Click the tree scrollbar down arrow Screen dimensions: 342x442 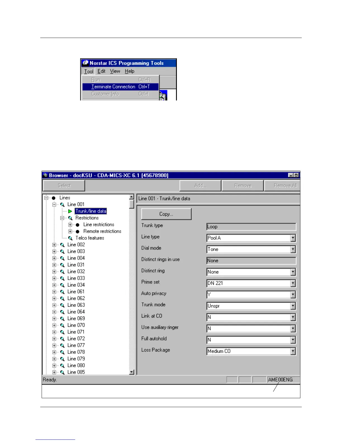point(132,372)
